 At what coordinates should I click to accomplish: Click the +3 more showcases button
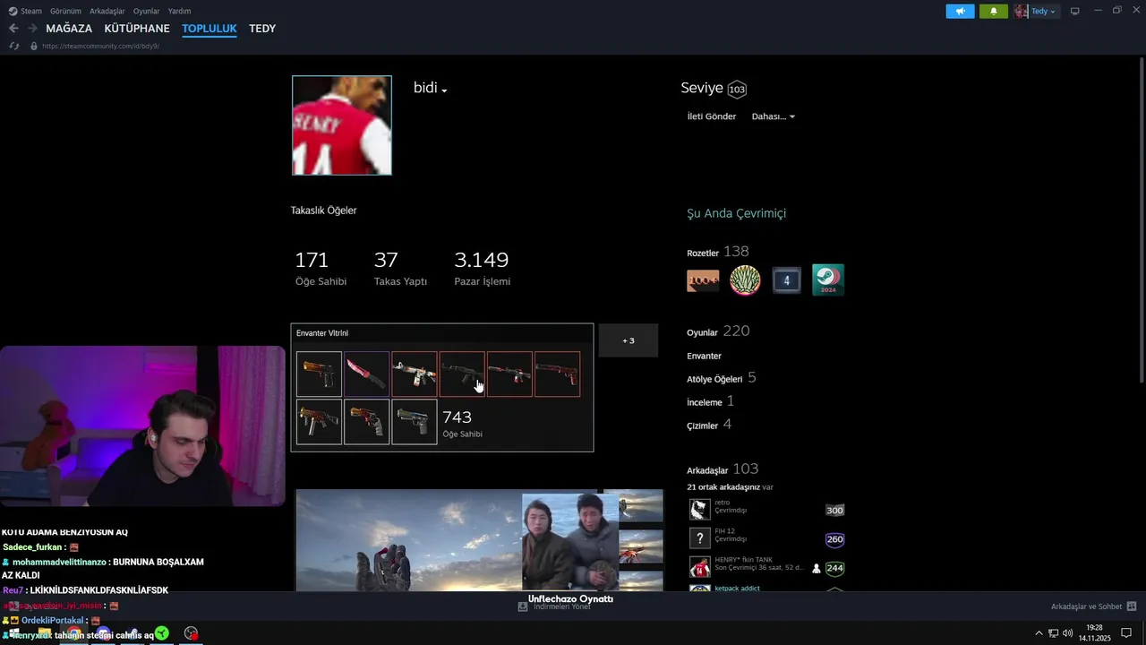pyautogui.click(x=629, y=340)
